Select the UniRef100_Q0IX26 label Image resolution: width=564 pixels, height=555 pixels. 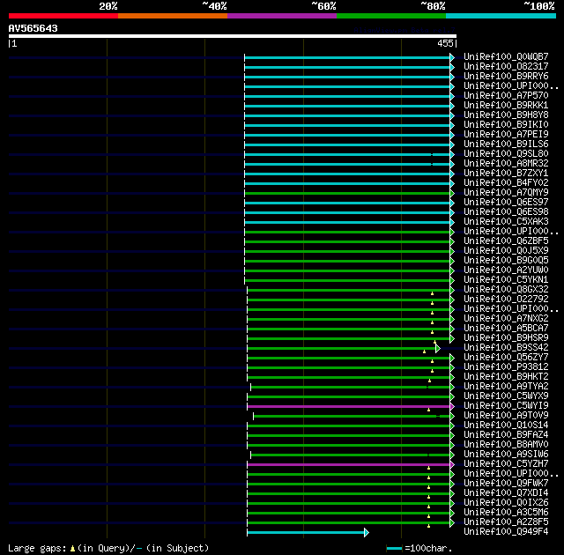click(x=506, y=503)
